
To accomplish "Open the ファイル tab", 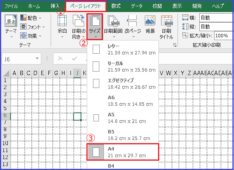I will pyautogui.click(x=11, y=6).
